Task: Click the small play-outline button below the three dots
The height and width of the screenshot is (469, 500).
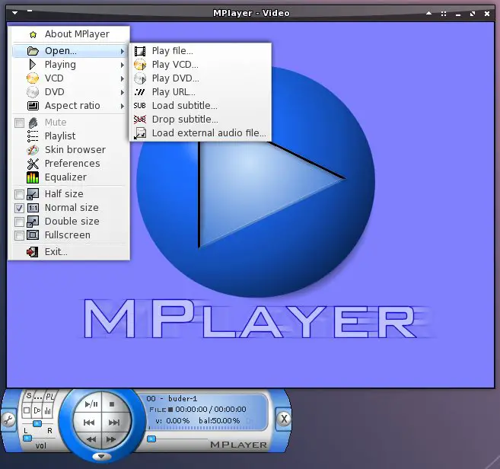Action: pyautogui.click(x=37, y=410)
